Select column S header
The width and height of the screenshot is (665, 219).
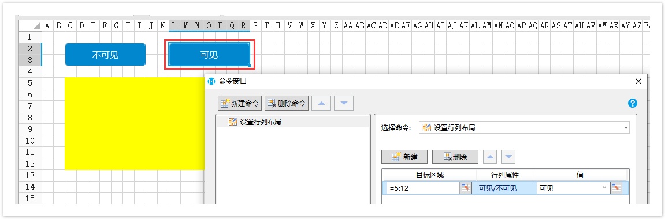[x=255, y=26]
